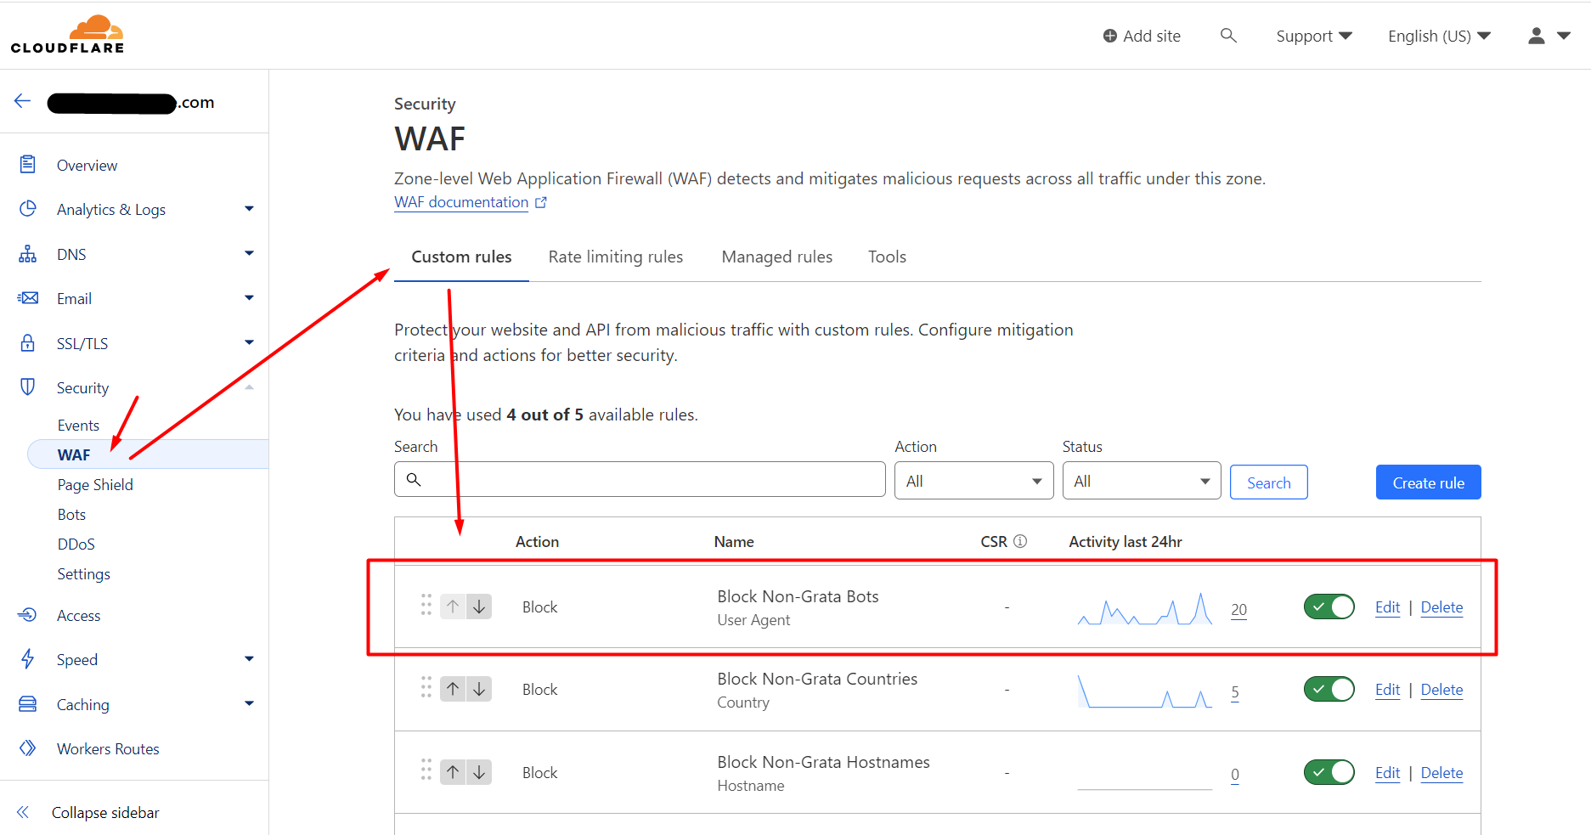
Task: Expand the Speed section arrow
Action: pos(249,659)
